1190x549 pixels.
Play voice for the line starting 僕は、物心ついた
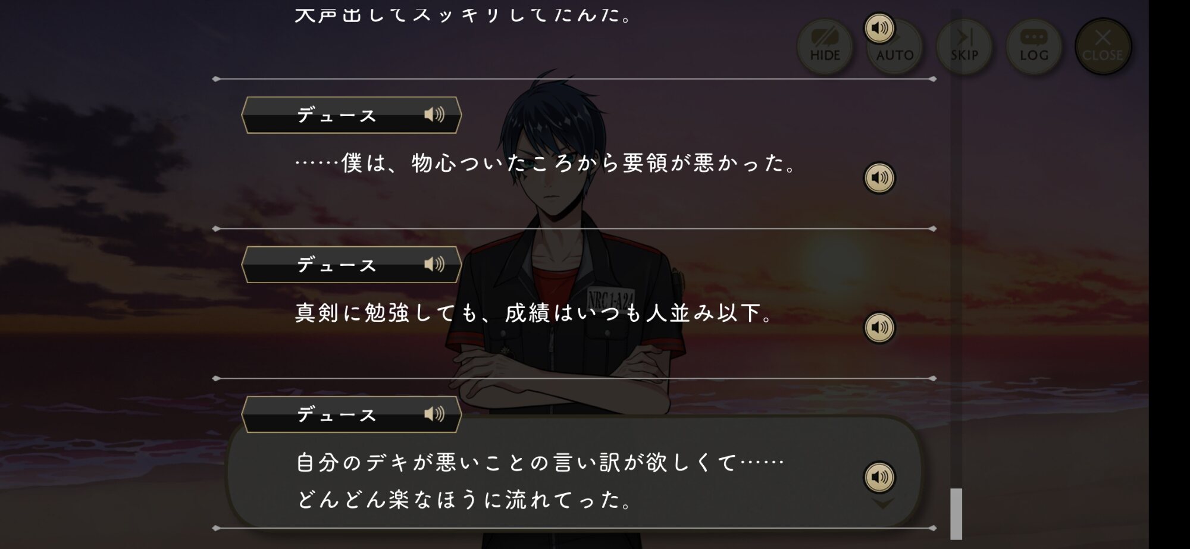(879, 178)
